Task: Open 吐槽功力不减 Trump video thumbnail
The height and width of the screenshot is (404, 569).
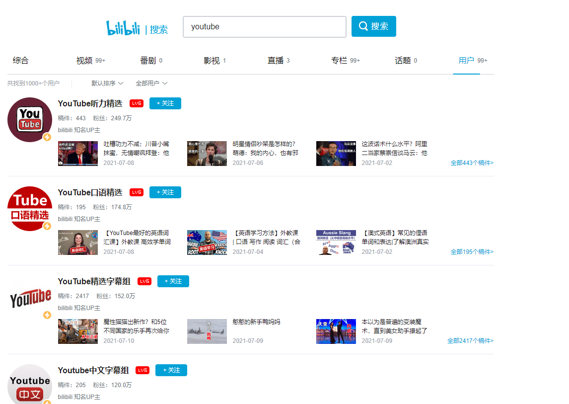Action: pos(78,154)
